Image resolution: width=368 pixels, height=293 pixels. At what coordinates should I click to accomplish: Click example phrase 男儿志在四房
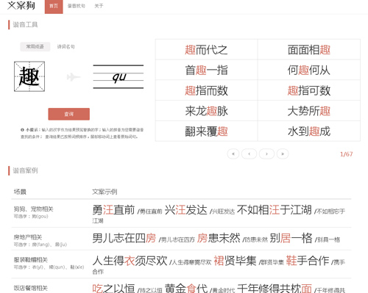tap(124, 238)
